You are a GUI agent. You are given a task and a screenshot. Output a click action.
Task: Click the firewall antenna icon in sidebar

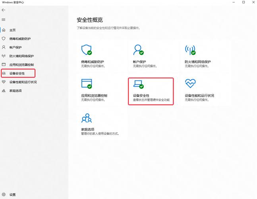(x=4, y=56)
